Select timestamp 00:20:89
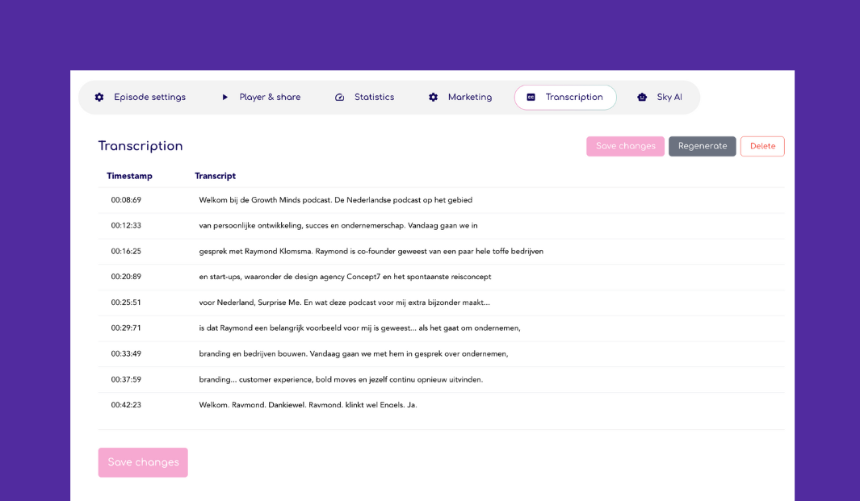Viewport: 860px width, 501px height. 126,277
